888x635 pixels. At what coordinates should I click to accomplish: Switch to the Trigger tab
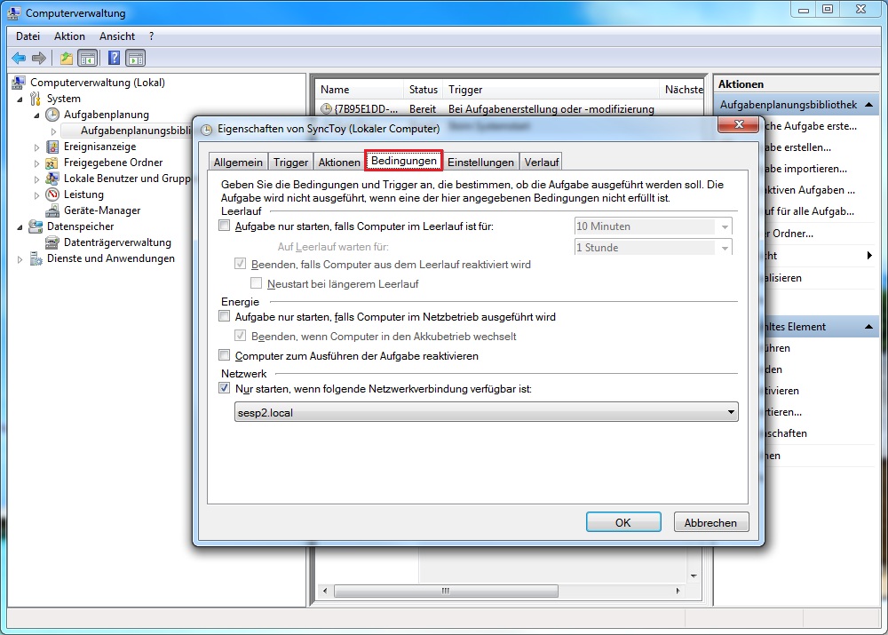pos(290,162)
